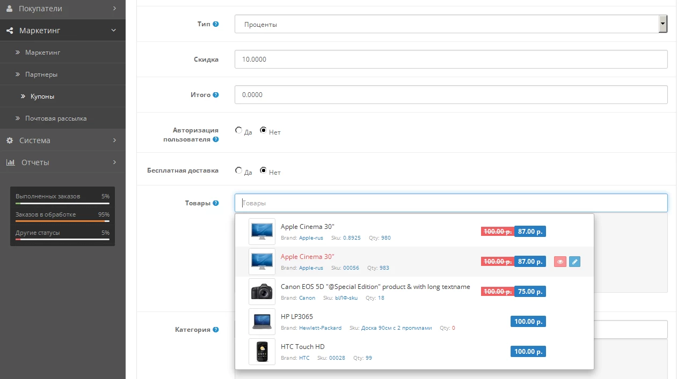Click HTC Touch HD phone thumbnail
The image size is (684, 379).
262,352
